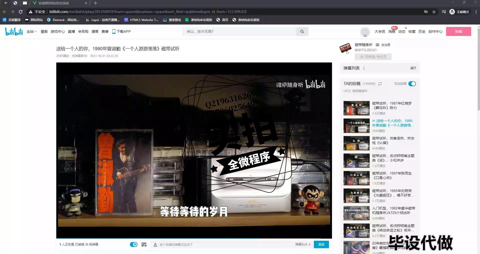Toggle danmaku display switch
The height and width of the screenshot is (254, 480).
pos(134,245)
